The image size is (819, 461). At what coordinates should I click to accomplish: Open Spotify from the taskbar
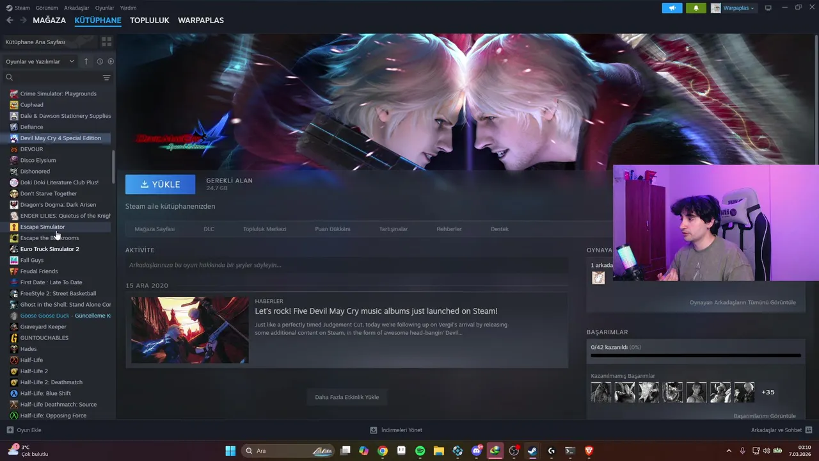pos(420,451)
